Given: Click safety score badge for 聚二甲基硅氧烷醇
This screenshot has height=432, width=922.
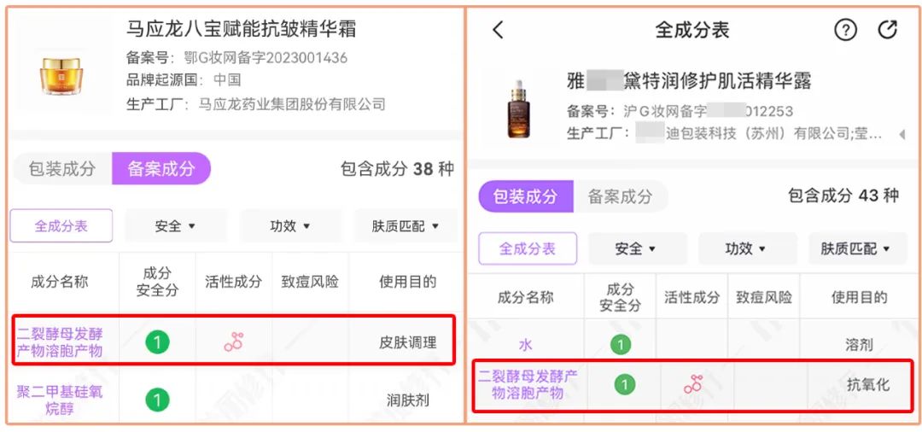Looking at the screenshot, I should tap(157, 400).
